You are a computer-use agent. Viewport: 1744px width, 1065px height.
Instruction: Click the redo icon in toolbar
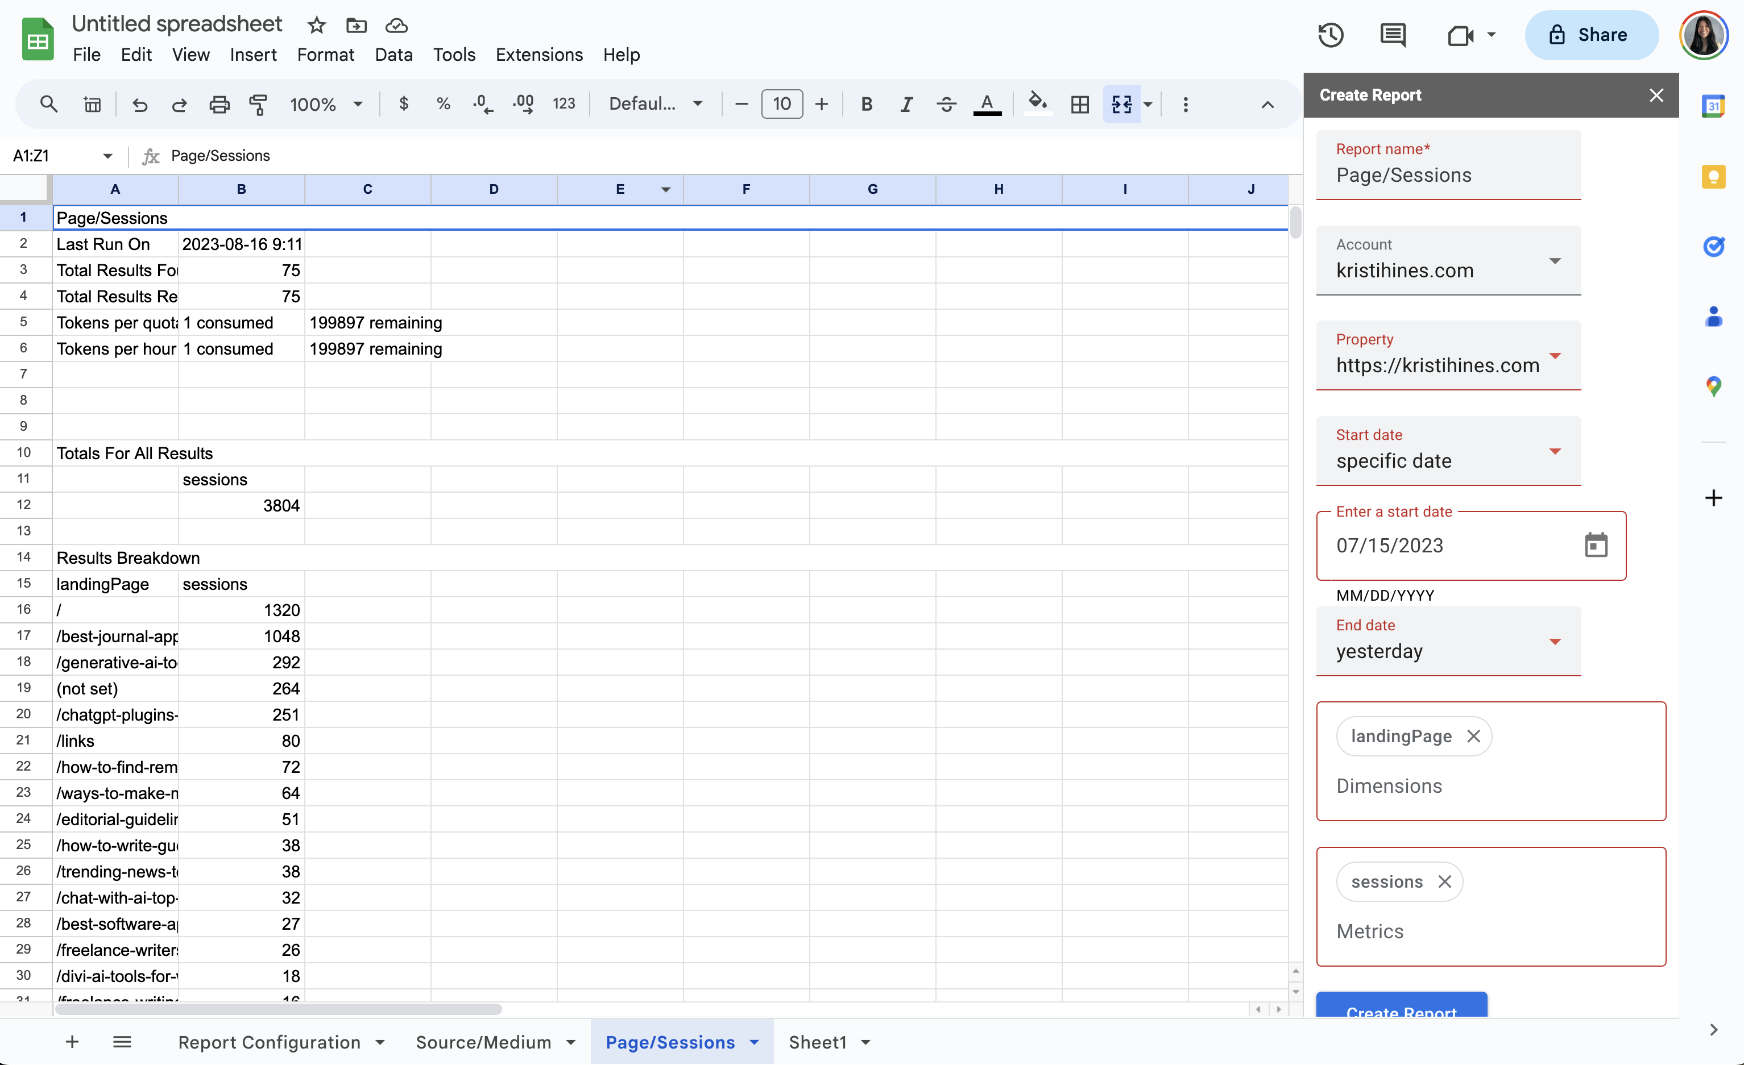pyautogui.click(x=178, y=105)
